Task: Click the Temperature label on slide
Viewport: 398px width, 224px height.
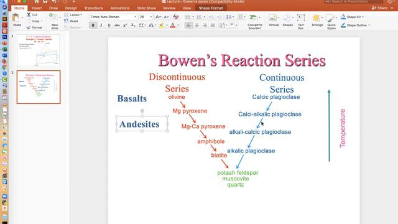Action: [343, 128]
